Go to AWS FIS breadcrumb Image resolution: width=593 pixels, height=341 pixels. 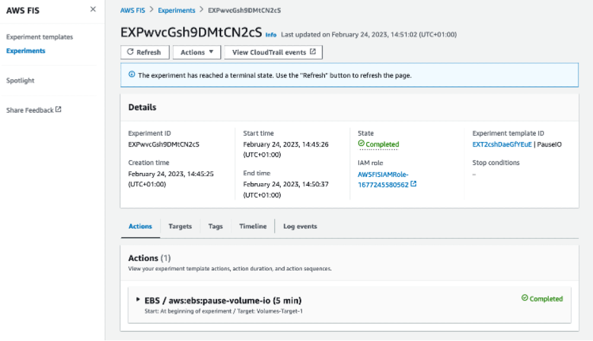coord(133,10)
